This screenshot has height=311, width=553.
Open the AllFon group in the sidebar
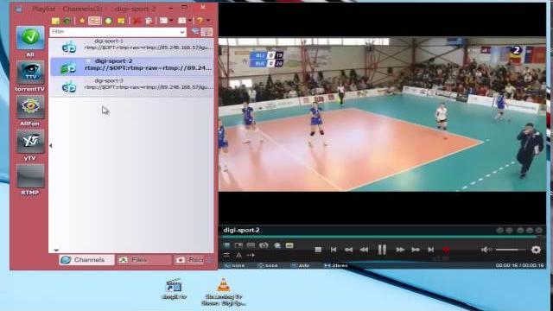(x=30, y=107)
